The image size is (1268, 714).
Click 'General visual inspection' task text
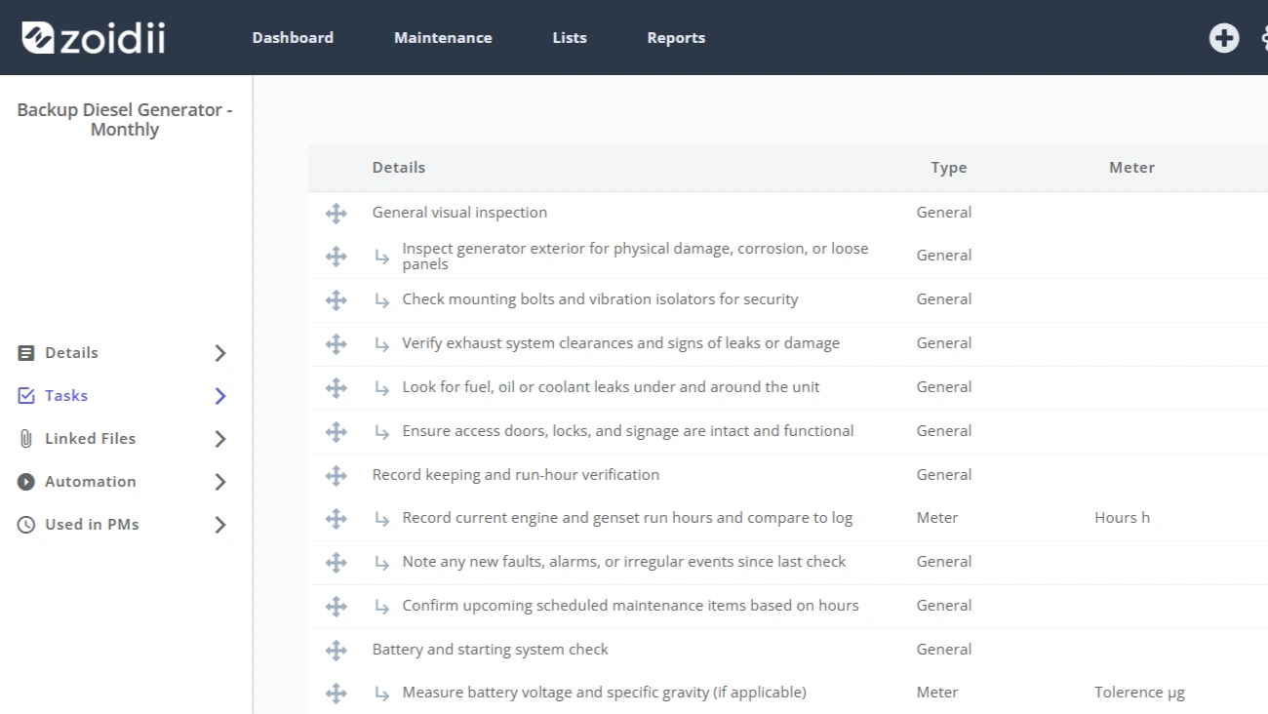459,213
